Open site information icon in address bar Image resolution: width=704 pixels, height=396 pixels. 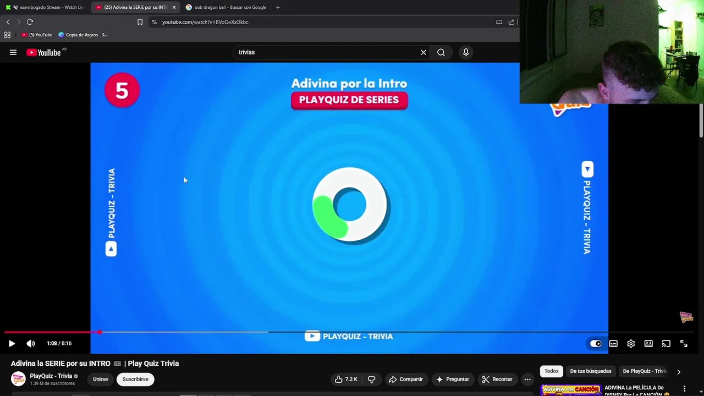(x=154, y=22)
